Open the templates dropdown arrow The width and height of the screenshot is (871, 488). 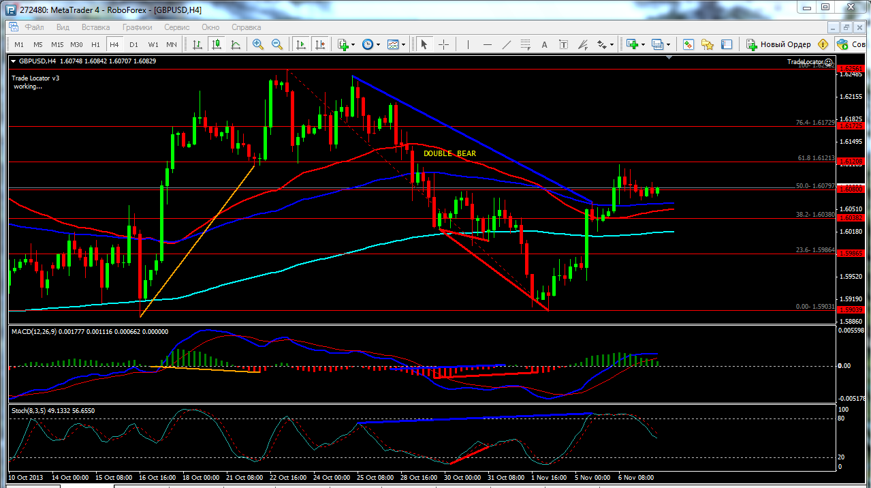click(x=403, y=45)
